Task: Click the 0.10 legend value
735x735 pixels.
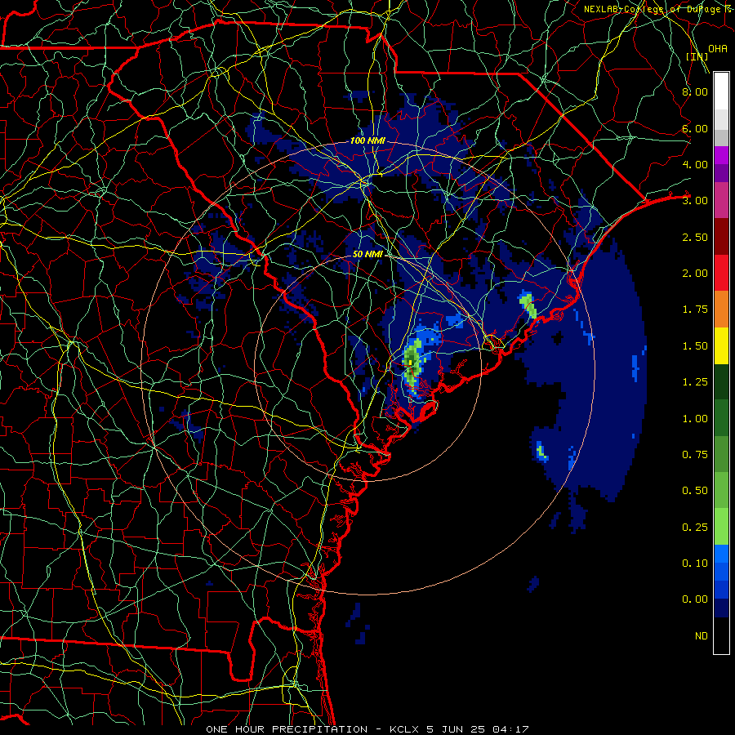Action: tap(694, 563)
